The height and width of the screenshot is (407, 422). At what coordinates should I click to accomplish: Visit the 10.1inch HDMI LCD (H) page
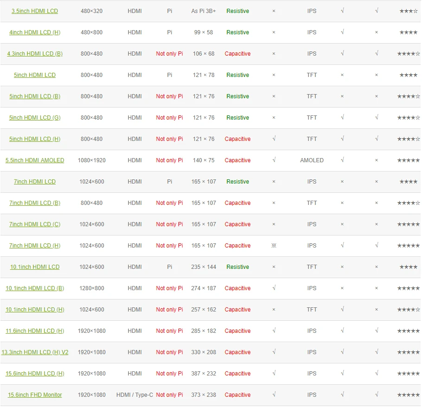point(35,309)
